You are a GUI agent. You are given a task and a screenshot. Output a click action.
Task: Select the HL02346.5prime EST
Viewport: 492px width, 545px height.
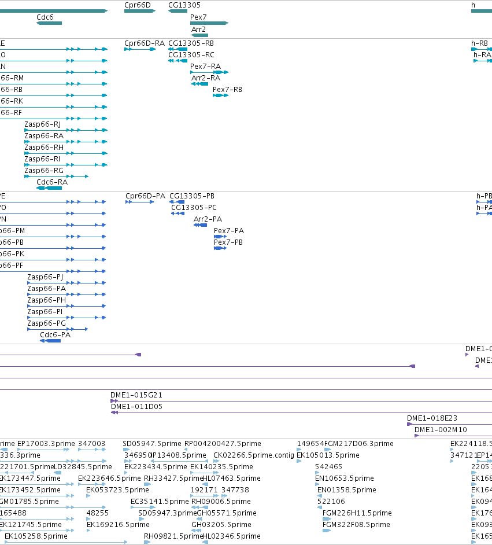[x=205, y=542]
